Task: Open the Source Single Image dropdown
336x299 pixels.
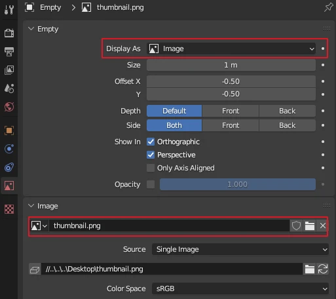Action: point(240,249)
